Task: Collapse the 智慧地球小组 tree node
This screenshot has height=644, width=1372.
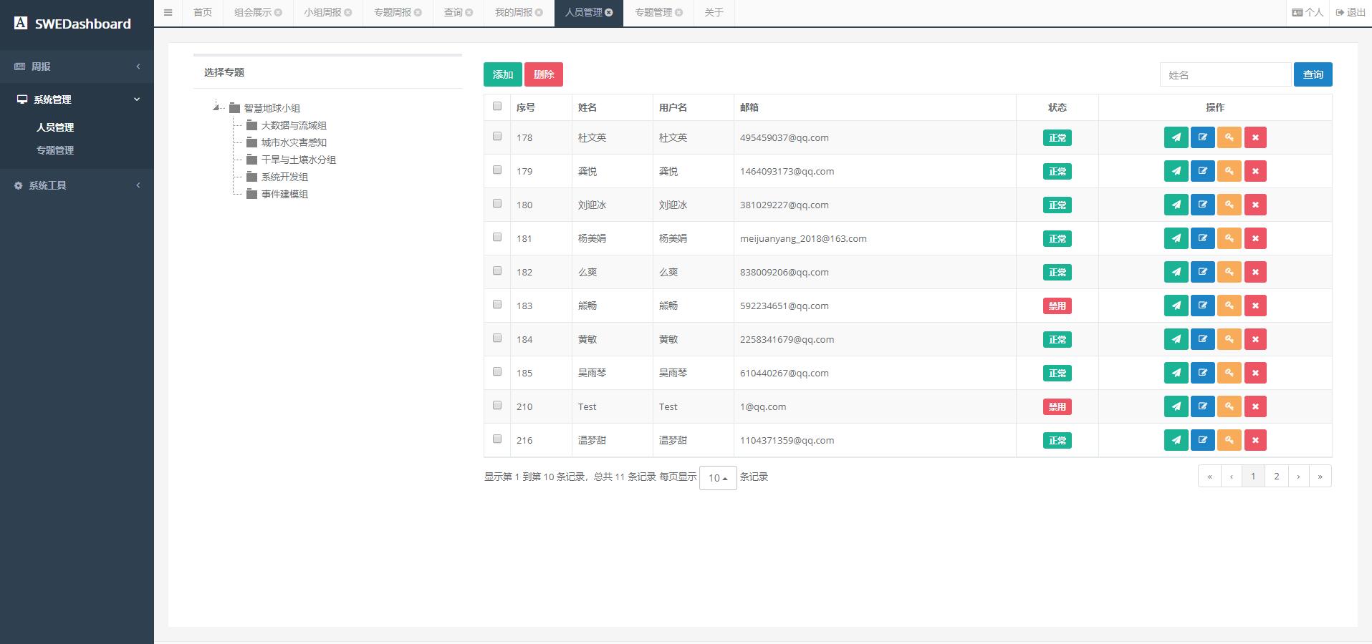Action: click(216, 107)
